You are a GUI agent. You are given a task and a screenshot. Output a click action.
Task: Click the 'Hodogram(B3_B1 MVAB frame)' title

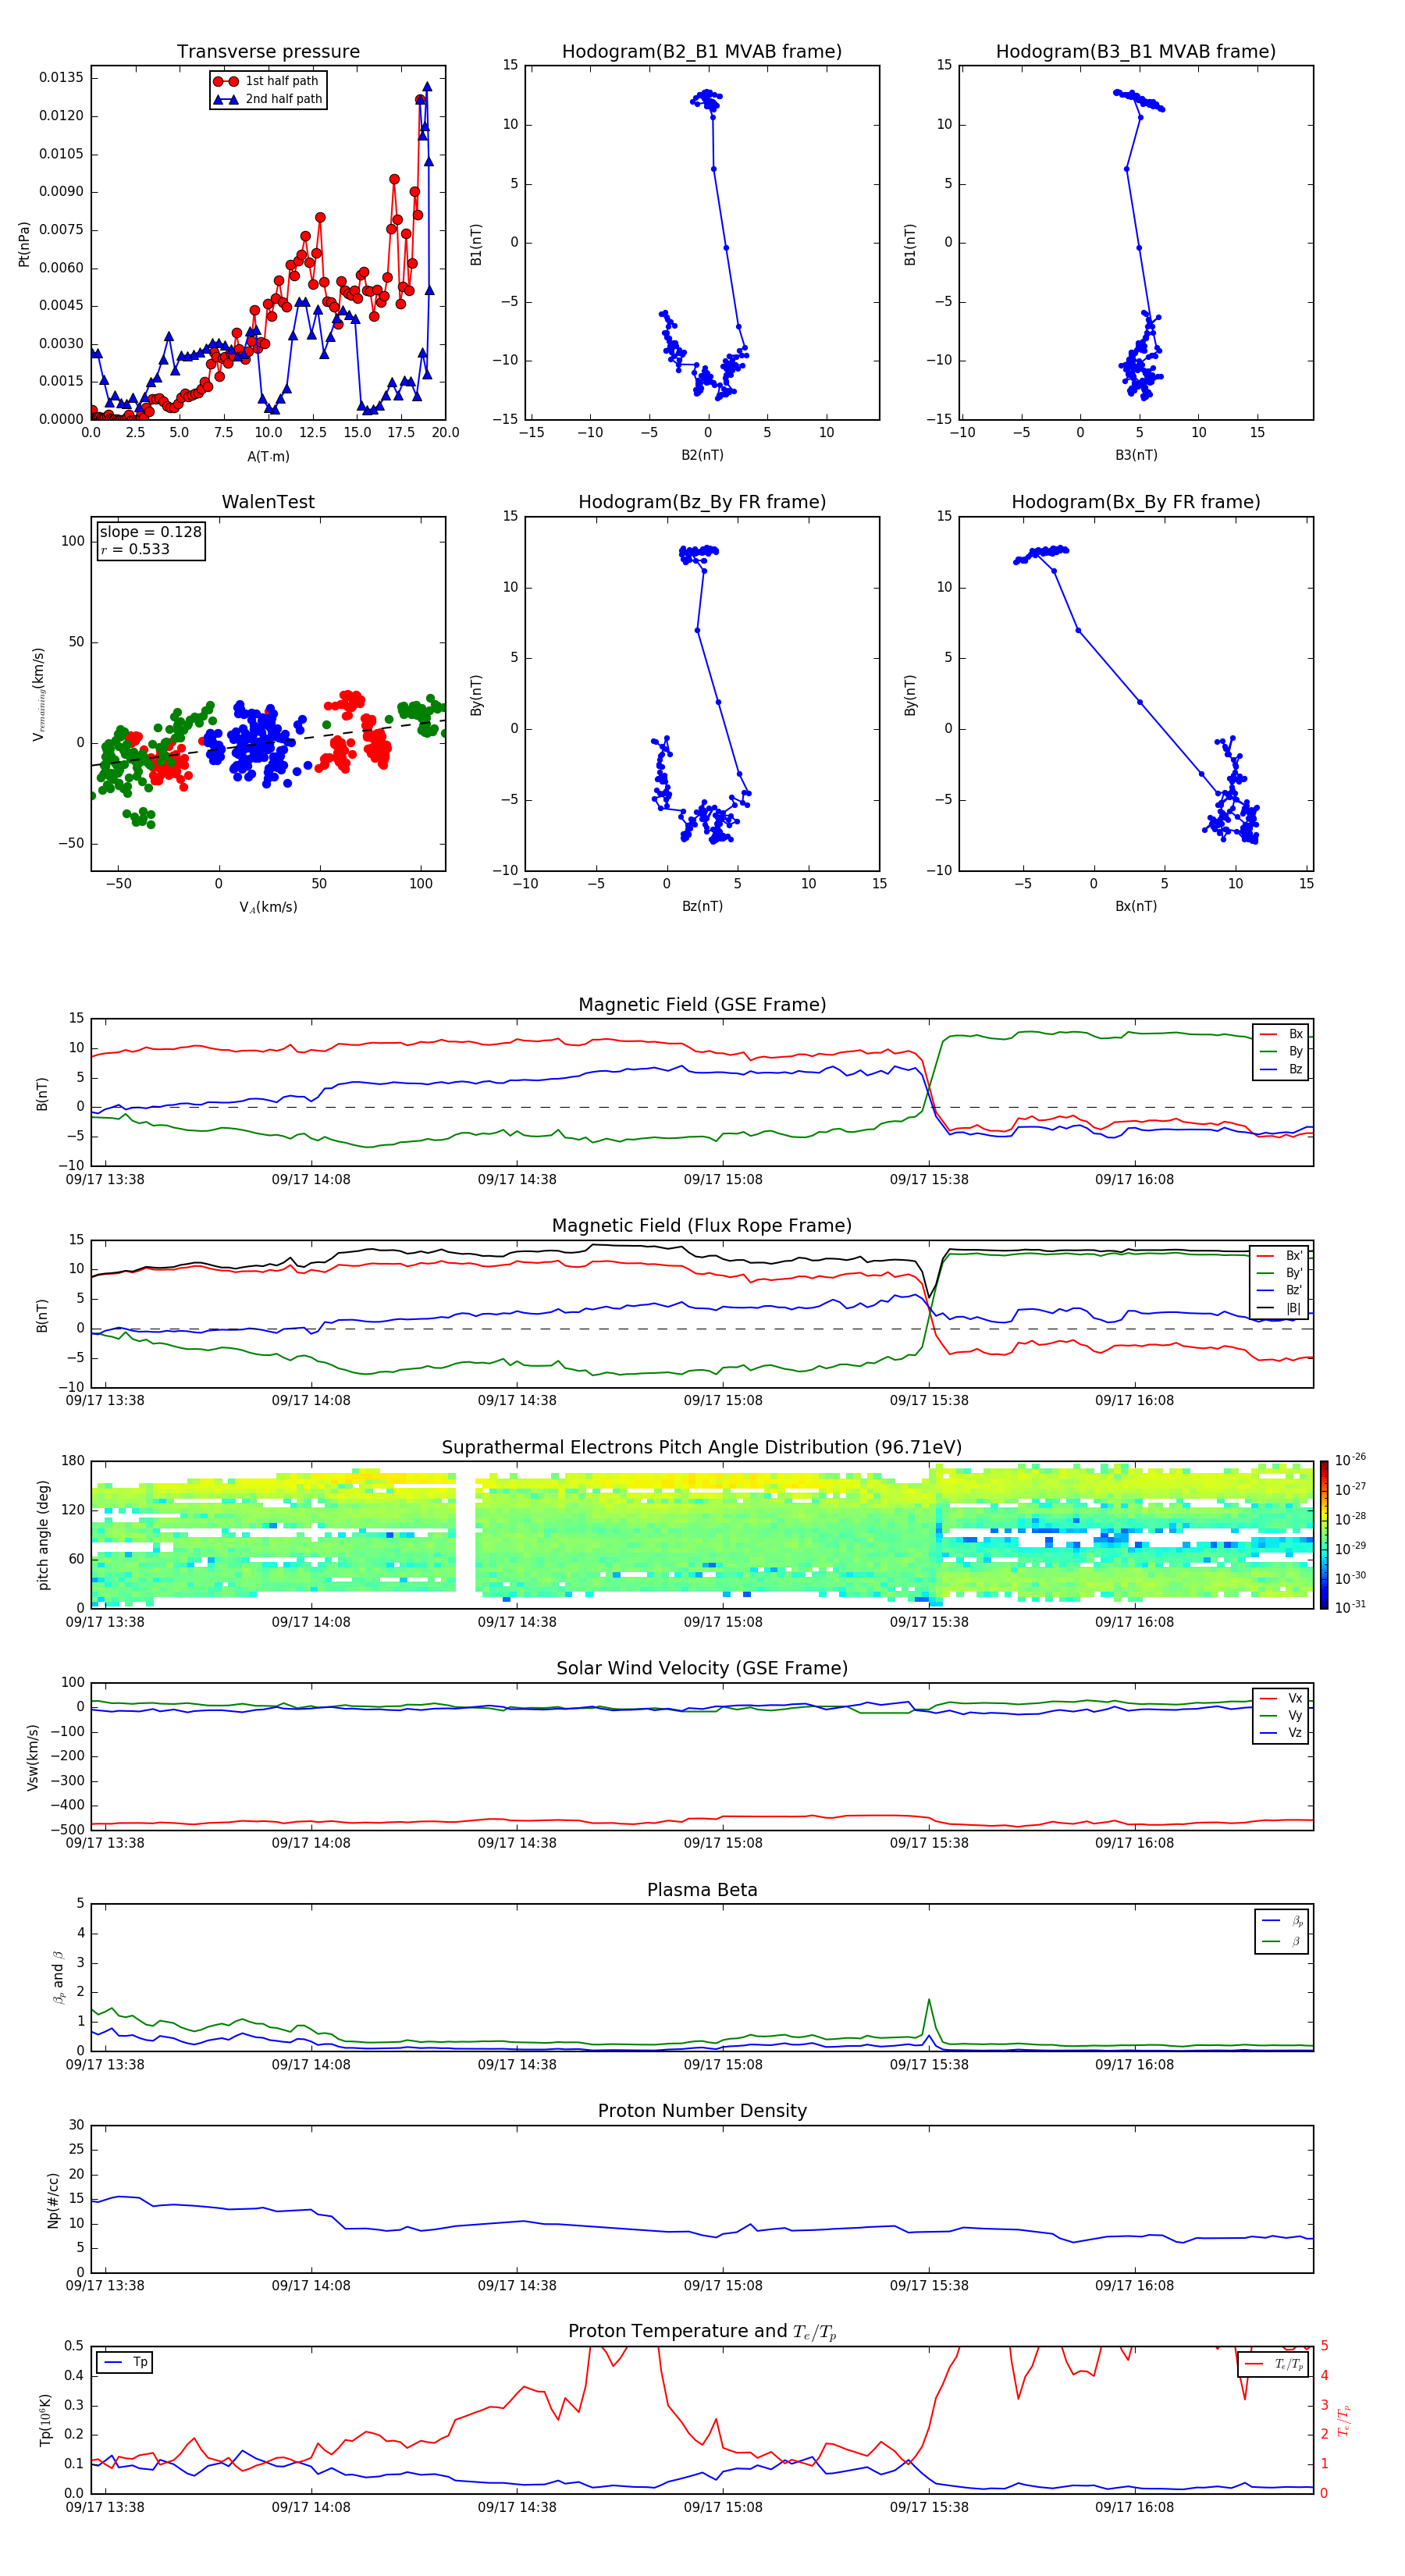1136,52
